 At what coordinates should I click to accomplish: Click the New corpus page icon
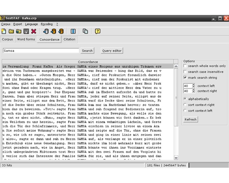pos(4,31)
